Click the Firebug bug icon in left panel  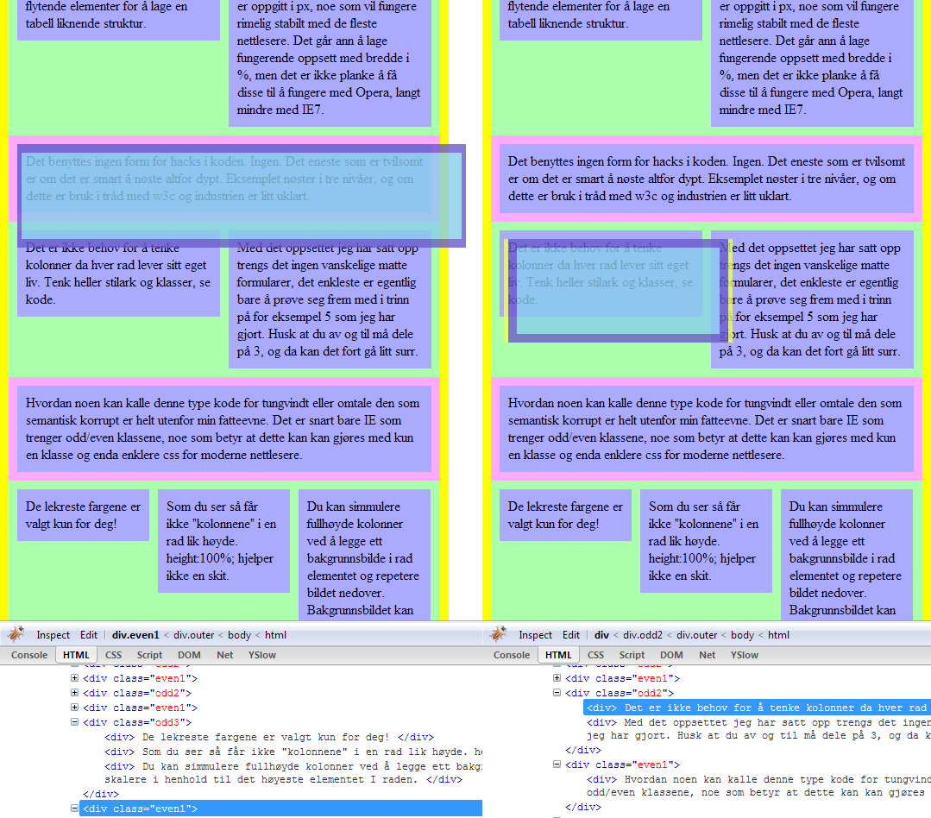(x=16, y=635)
